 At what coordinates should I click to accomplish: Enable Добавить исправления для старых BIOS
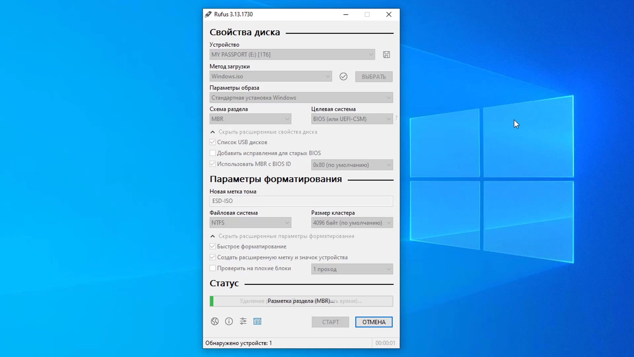coord(213,153)
